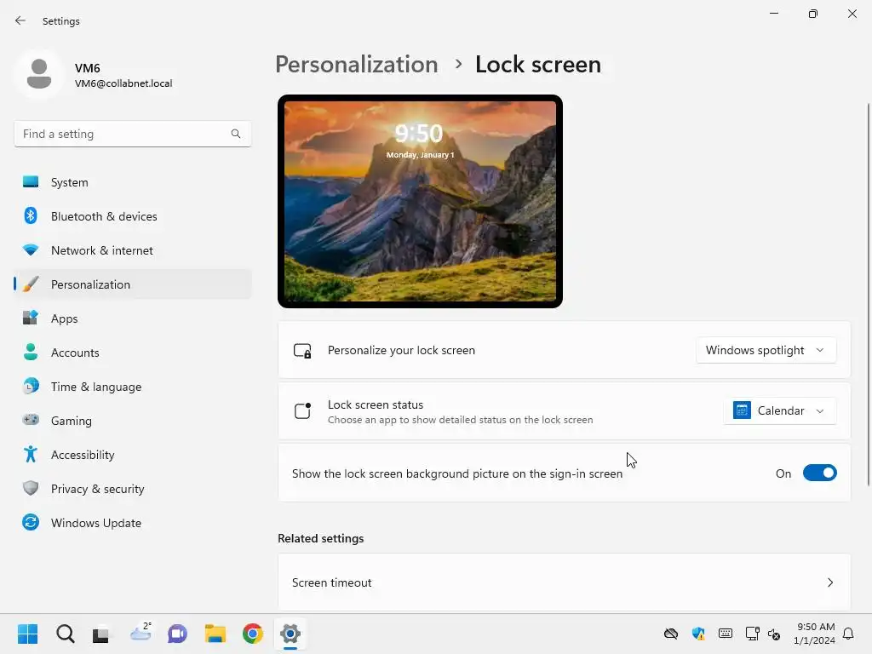Viewport: 872px width, 654px height.
Task: Click the touch keyboard tray icon
Action: tap(726, 634)
